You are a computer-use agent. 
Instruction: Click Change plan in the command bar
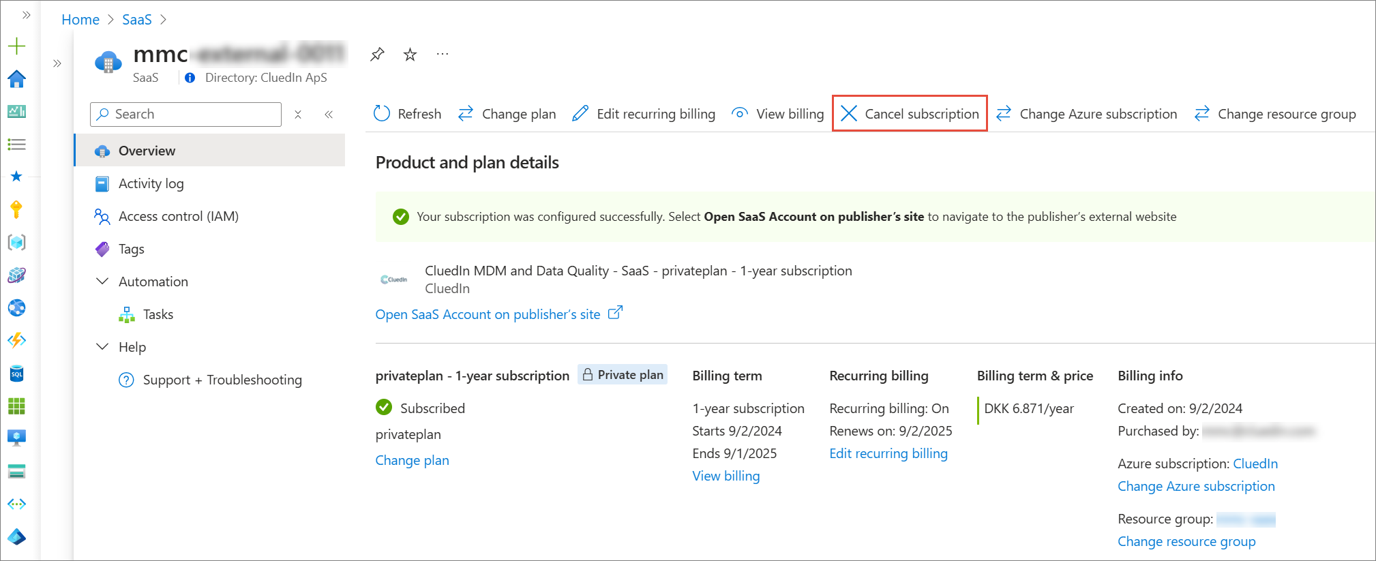[507, 114]
